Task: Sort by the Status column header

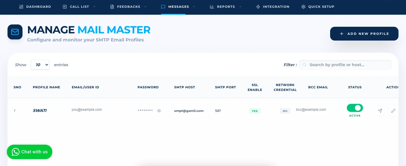Action: (x=355, y=87)
